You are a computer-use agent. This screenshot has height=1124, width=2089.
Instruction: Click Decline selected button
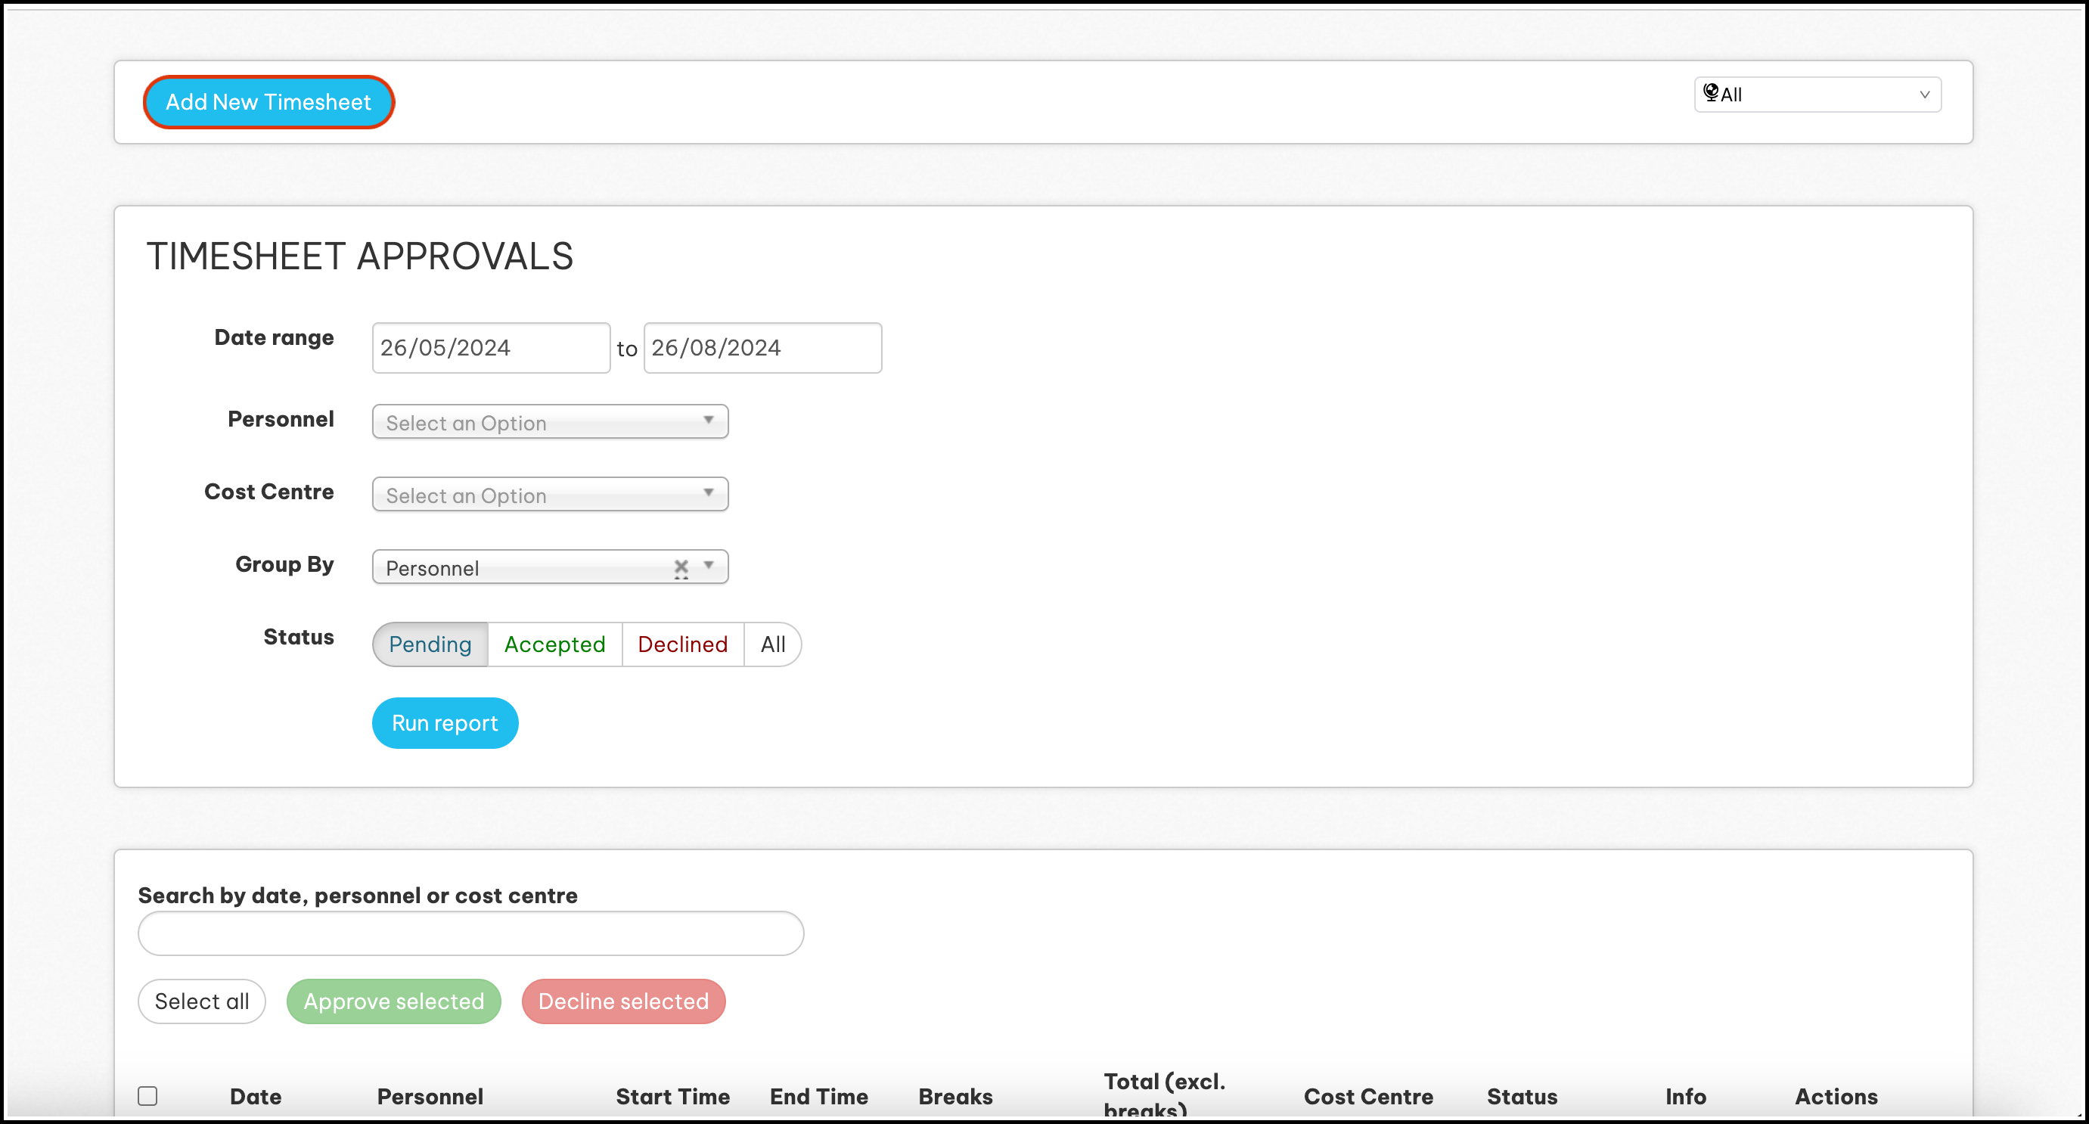click(x=622, y=1001)
